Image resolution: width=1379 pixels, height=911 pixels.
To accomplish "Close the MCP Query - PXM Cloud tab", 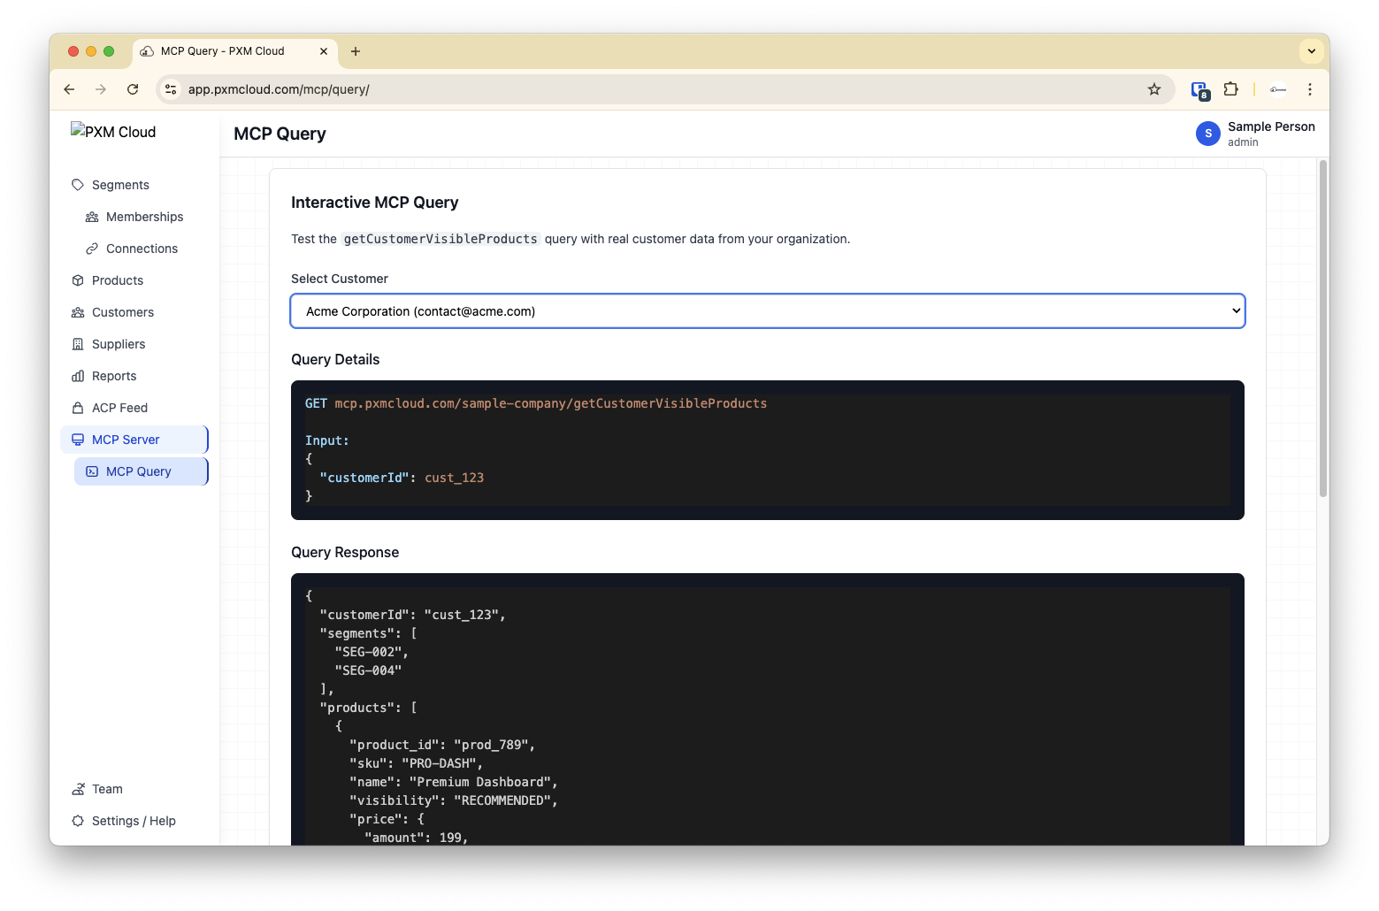I will point(324,51).
